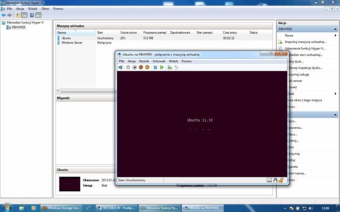Open Ustawienia funkcji Hyper-V action

pos(305,48)
